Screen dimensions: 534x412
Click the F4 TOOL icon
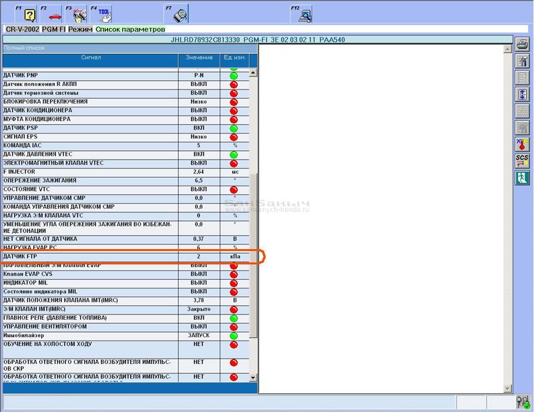tap(103, 13)
